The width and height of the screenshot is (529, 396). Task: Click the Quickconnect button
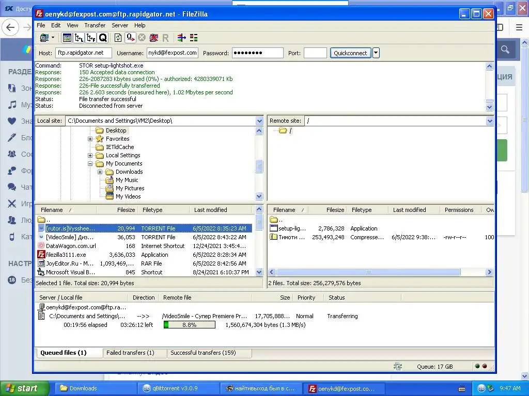(350, 53)
